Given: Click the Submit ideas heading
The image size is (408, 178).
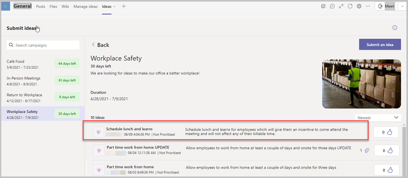Looking at the screenshot, I should click(x=21, y=28).
